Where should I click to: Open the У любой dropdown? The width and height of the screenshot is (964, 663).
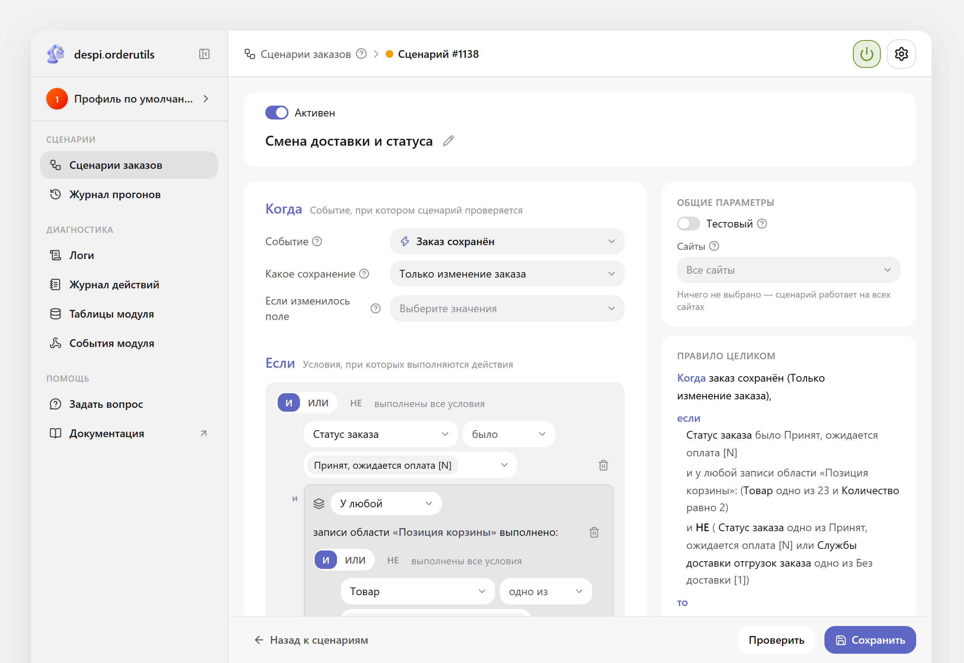[x=386, y=503]
